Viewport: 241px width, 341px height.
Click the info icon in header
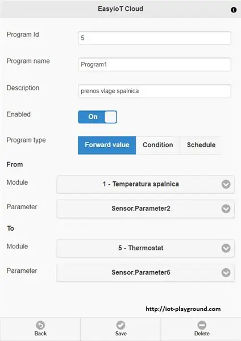234,10
